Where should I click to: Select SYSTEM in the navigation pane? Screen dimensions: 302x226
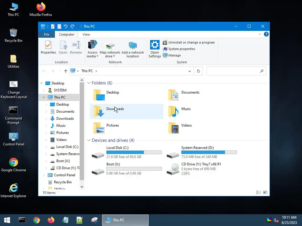tap(60, 90)
